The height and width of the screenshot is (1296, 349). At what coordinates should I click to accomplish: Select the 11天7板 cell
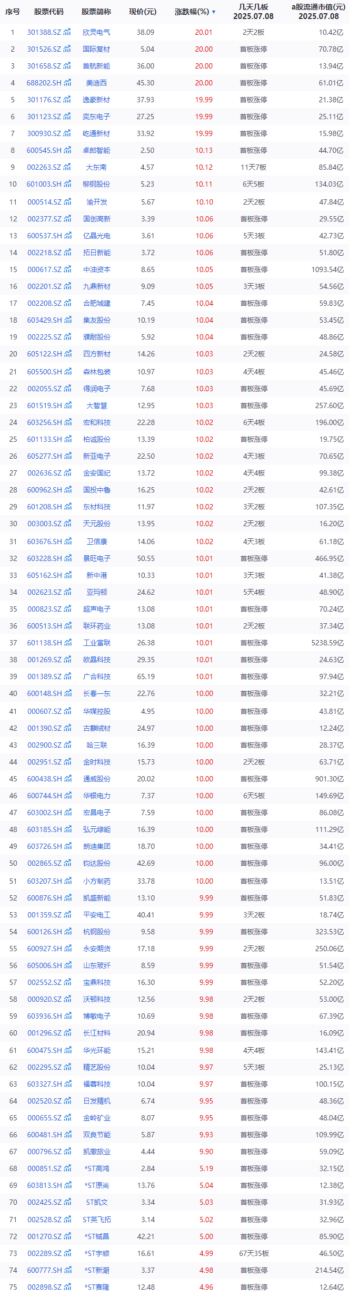click(x=254, y=167)
